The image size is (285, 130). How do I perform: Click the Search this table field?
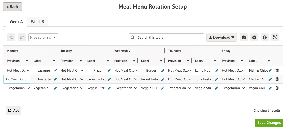170,37
